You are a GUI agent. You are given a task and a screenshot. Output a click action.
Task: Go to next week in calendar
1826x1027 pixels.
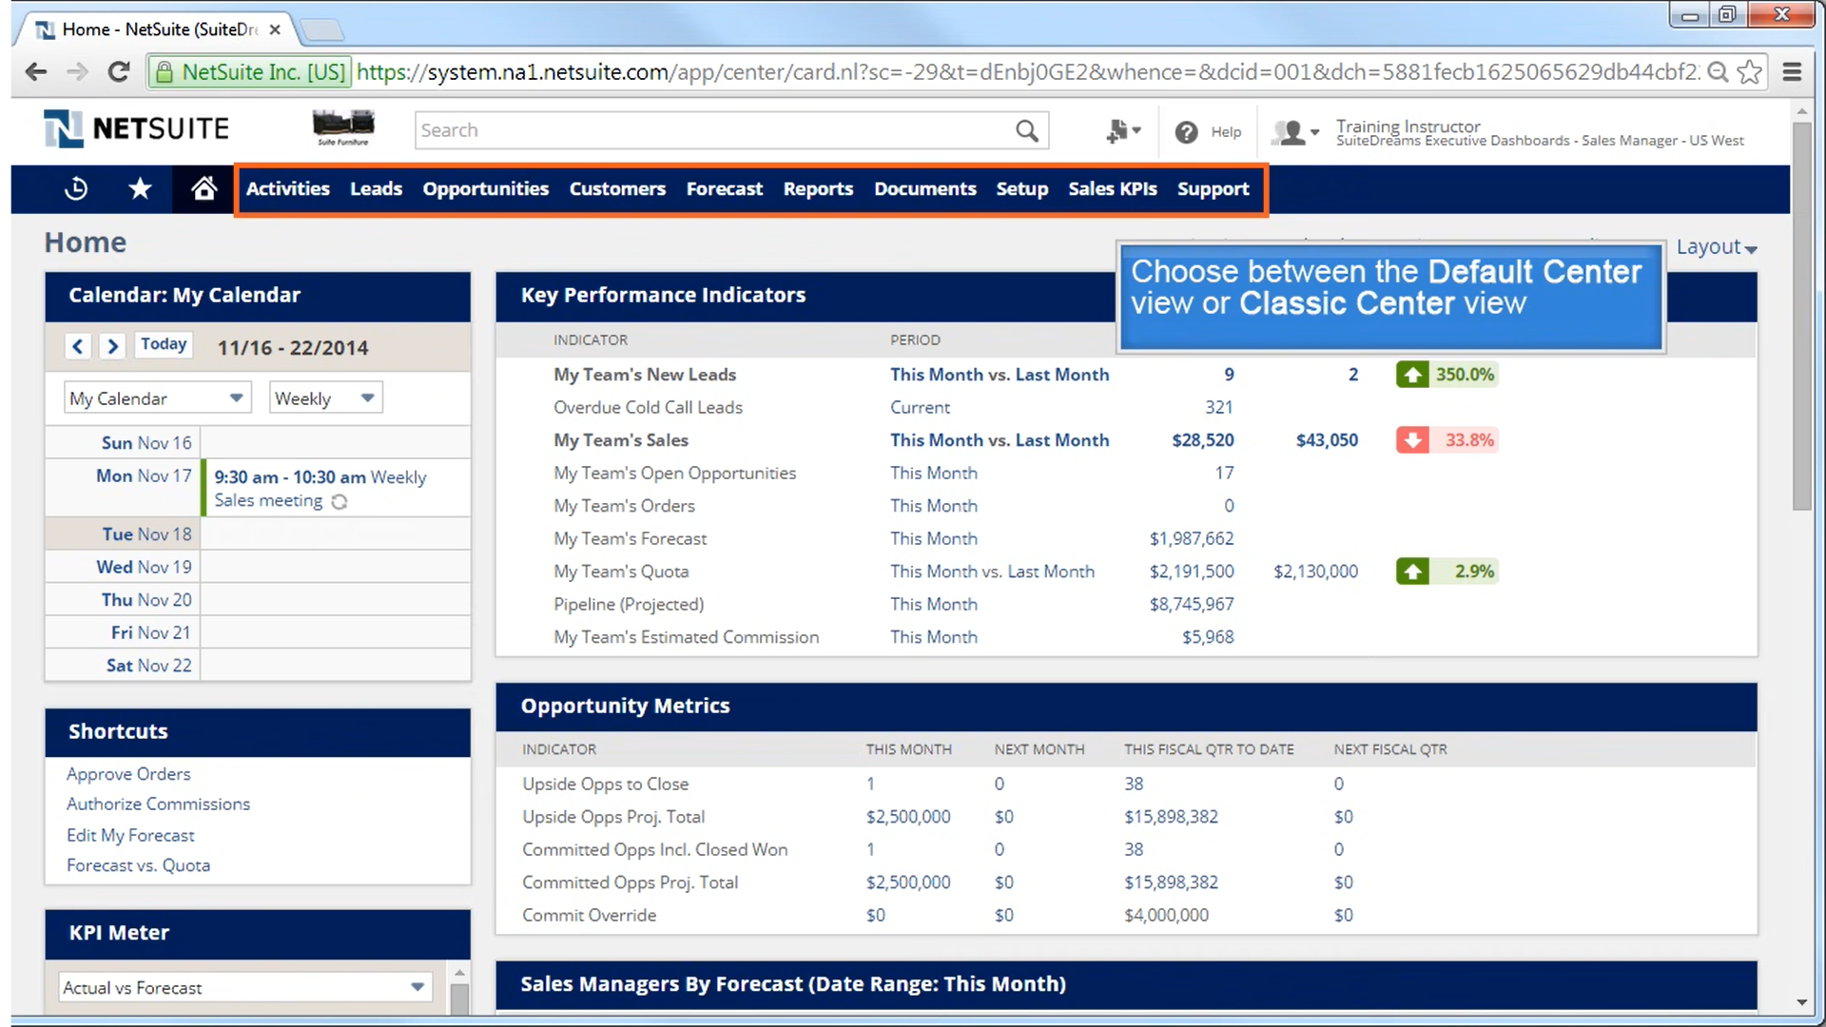pos(112,346)
